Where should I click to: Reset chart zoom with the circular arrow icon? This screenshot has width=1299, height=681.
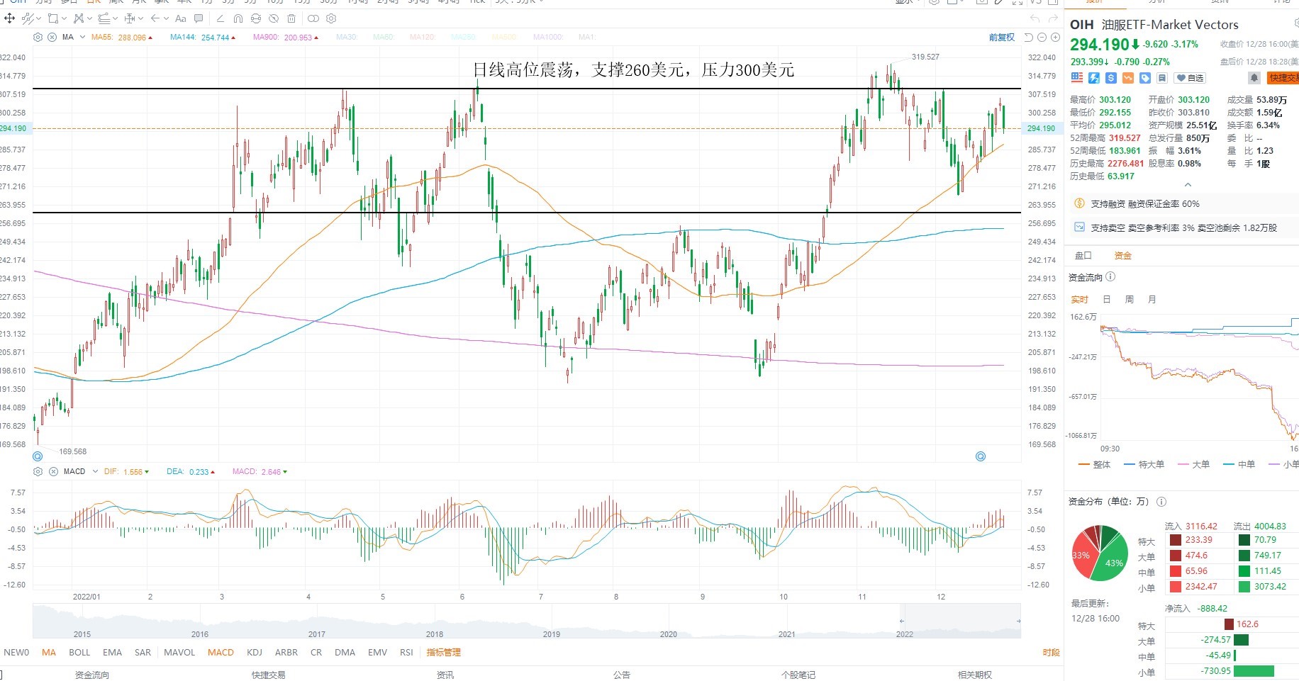coord(1029,37)
